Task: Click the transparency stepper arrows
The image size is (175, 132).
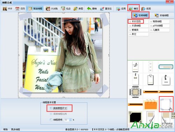Action: click(70, 120)
